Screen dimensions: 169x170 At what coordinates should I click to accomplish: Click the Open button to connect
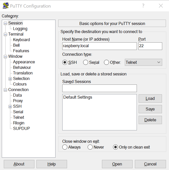point(117,164)
